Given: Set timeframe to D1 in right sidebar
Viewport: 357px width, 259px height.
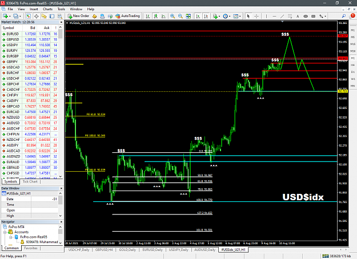Looking at the screenshot, I should (x=352, y=72).
